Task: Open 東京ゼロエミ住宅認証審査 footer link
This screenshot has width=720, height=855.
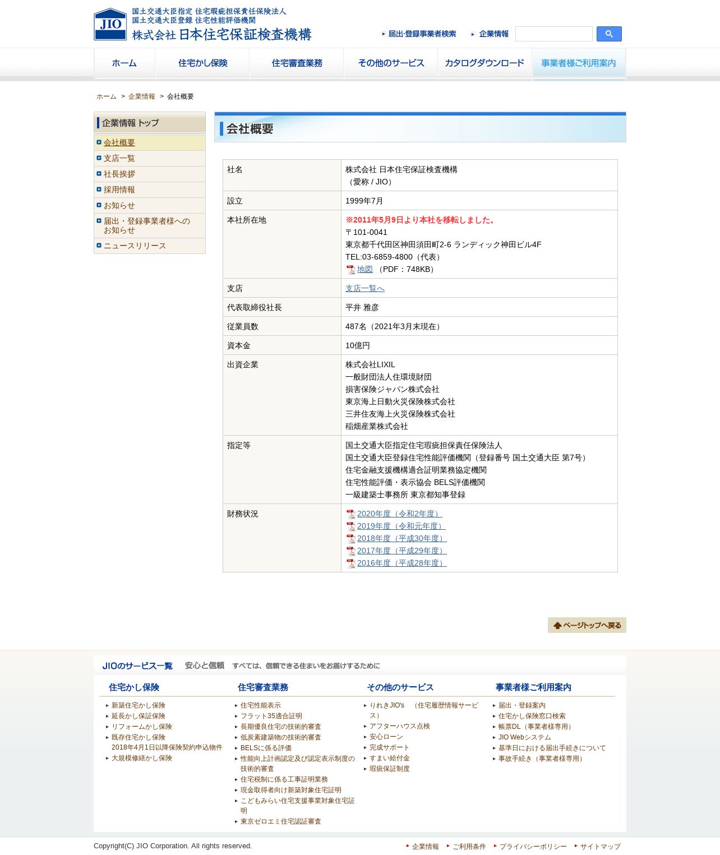Action: point(281,822)
